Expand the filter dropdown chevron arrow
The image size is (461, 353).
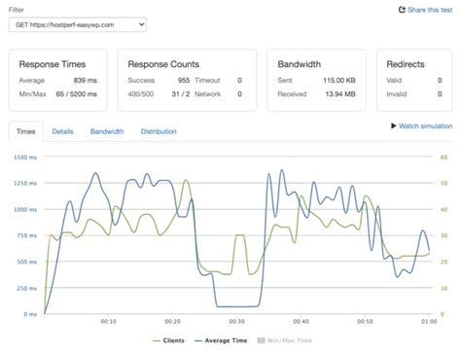coord(141,24)
